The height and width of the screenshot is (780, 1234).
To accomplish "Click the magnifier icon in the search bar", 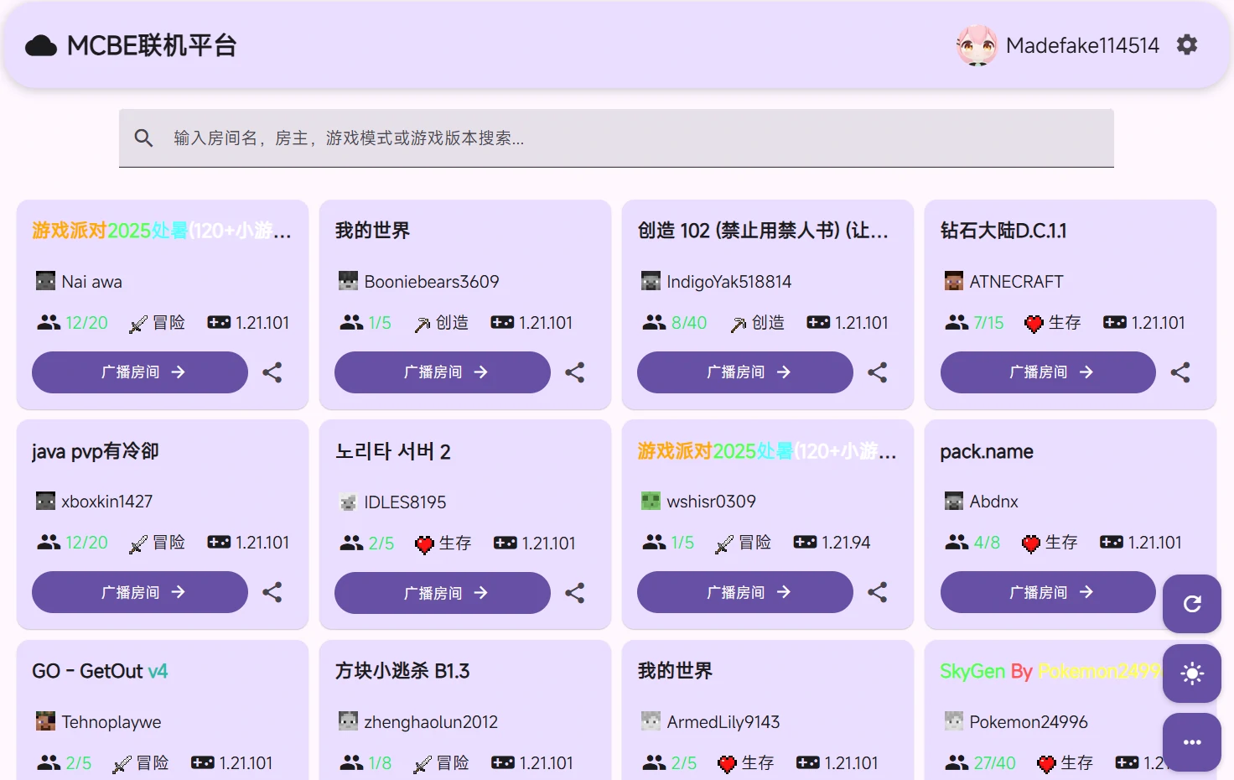I will click(x=143, y=138).
